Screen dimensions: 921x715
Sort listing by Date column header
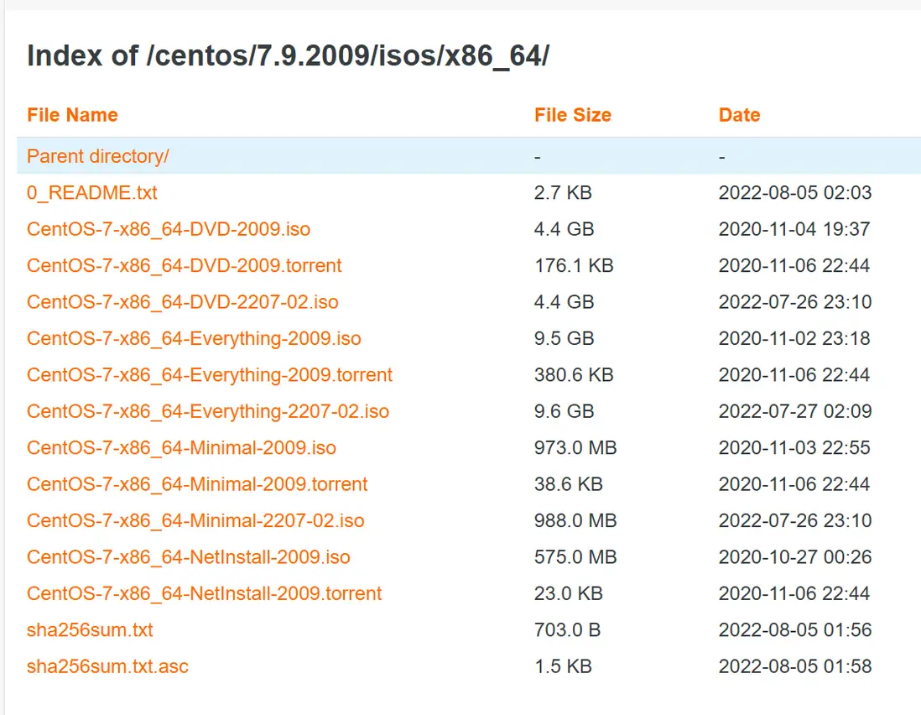(x=739, y=115)
